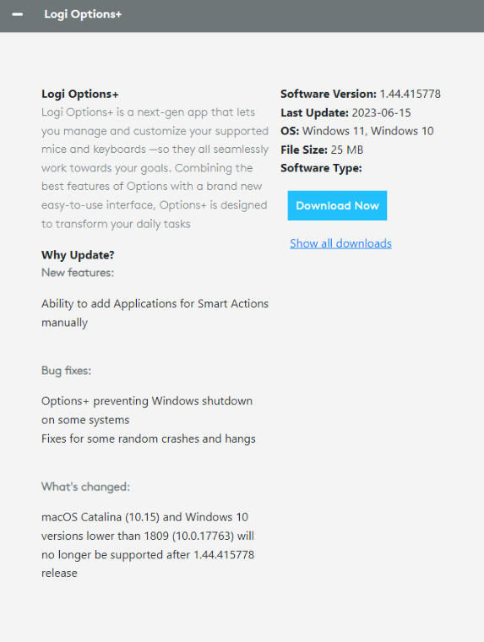484x642 pixels.
Task: Click the Why Update? heading
Action: pos(78,255)
